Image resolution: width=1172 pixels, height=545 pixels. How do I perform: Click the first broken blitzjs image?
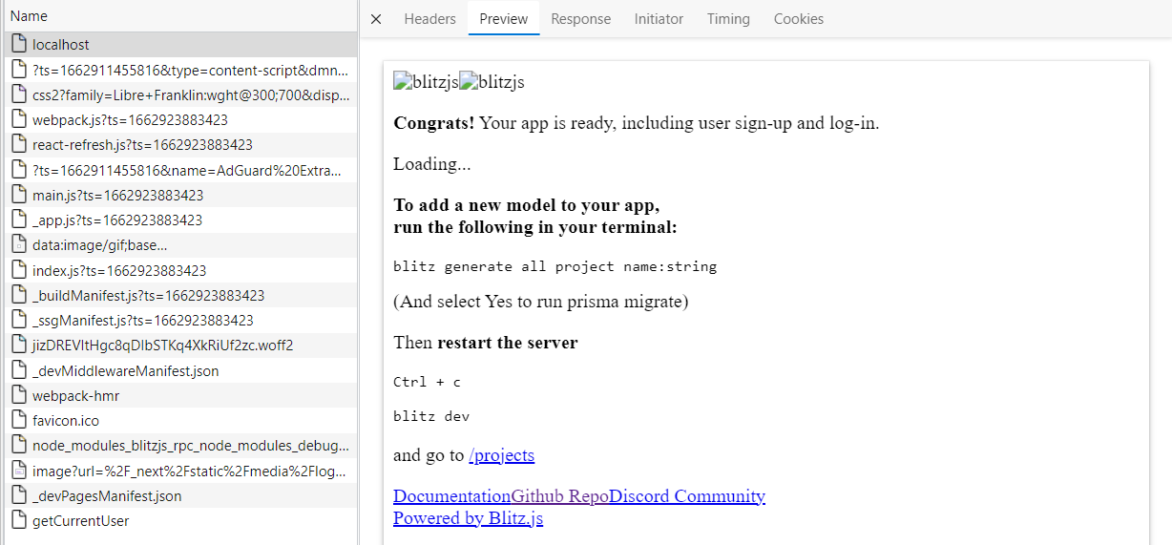[426, 82]
